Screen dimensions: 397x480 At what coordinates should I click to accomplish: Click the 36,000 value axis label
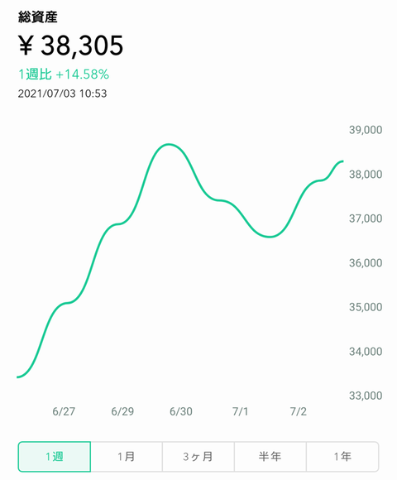tap(366, 262)
